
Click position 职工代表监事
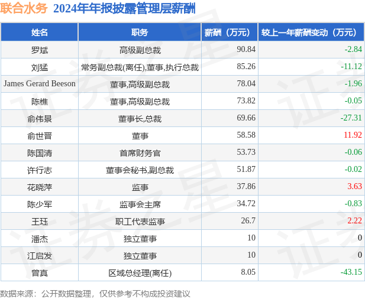point(140,222)
